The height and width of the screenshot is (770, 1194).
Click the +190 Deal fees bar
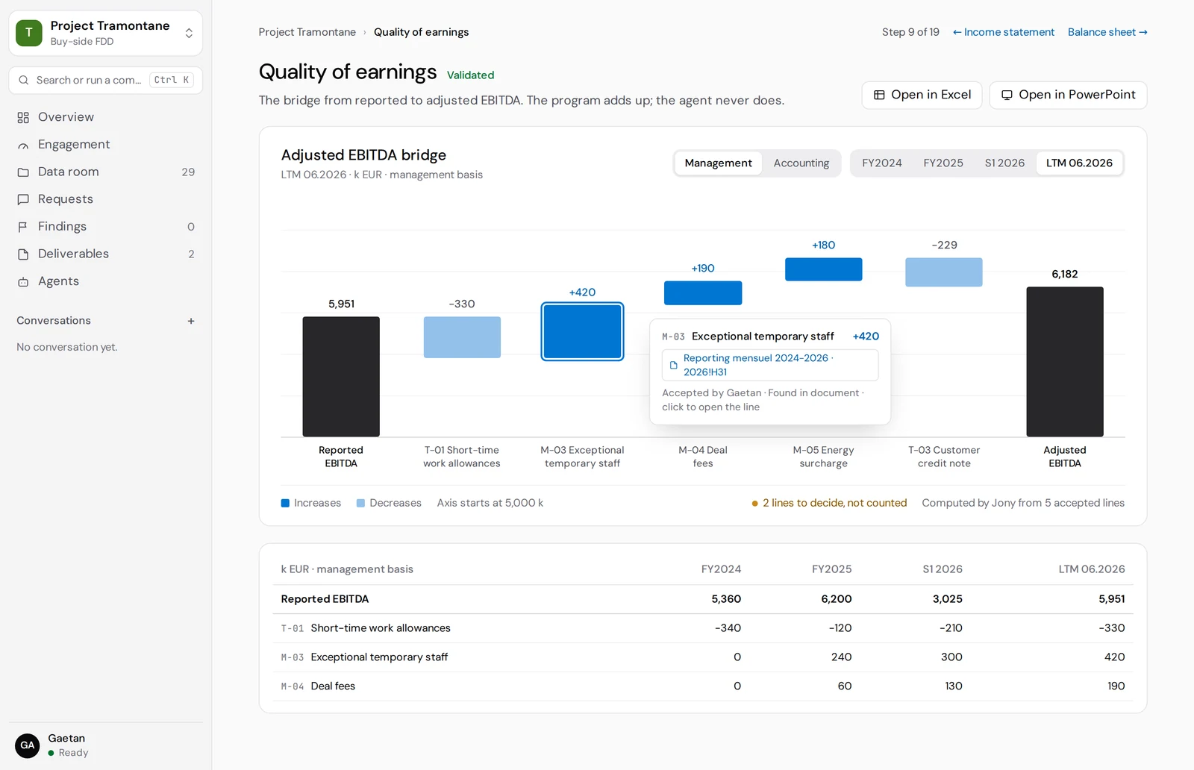(x=703, y=293)
